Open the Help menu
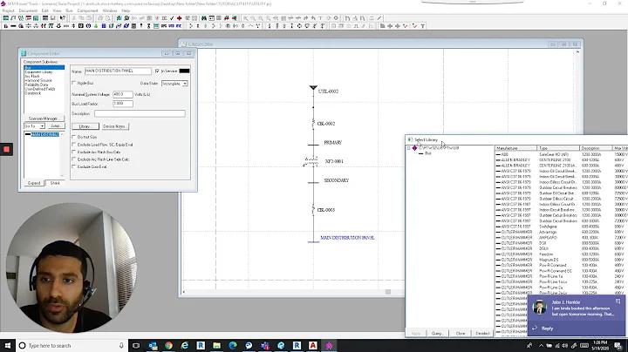Viewport: 628px width, 352px height. click(x=126, y=10)
